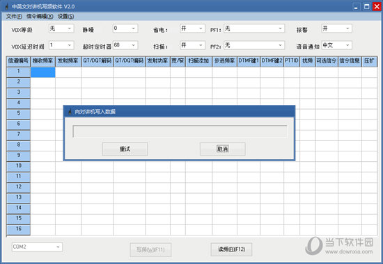Click the 读频 (F12) button
This screenshot has width=383, height=264.
231,249
